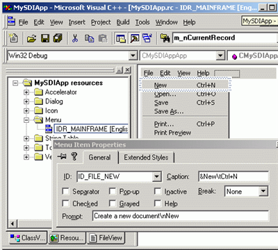Click the question mark help icon in Properties
This screenshot has height=250, width=278.
point(74,156)
